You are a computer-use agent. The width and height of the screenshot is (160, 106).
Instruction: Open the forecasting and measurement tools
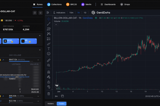click(x=49, y=39)
